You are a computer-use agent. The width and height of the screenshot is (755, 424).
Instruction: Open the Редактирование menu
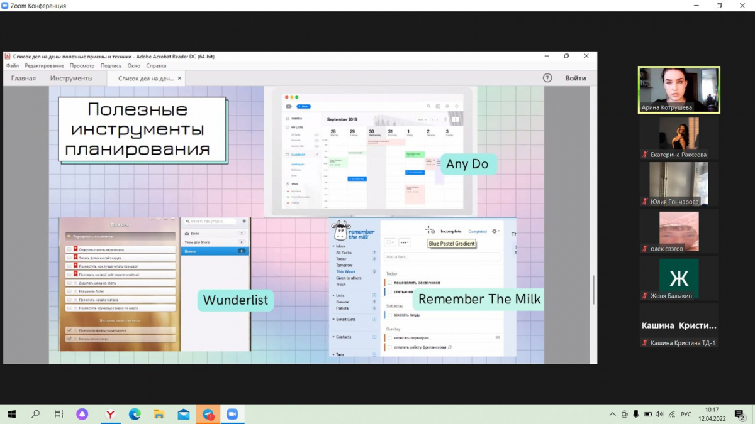point(44,65)
